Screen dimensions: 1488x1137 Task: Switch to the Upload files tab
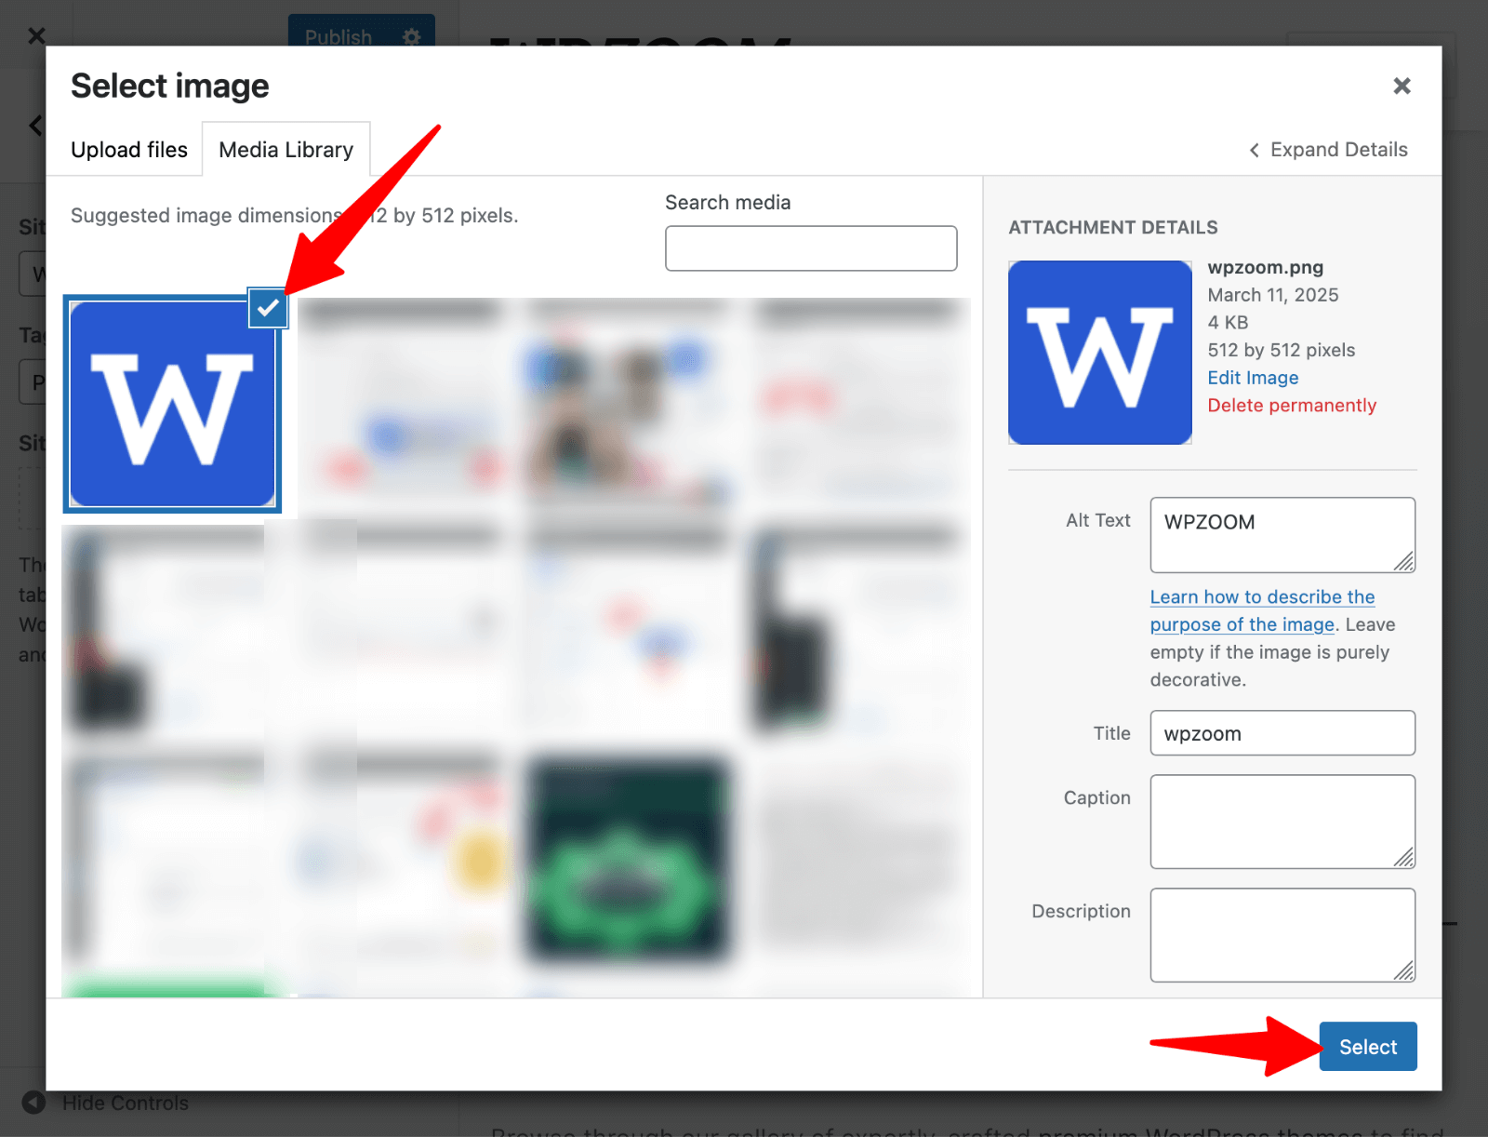click(x=129, y=150)
